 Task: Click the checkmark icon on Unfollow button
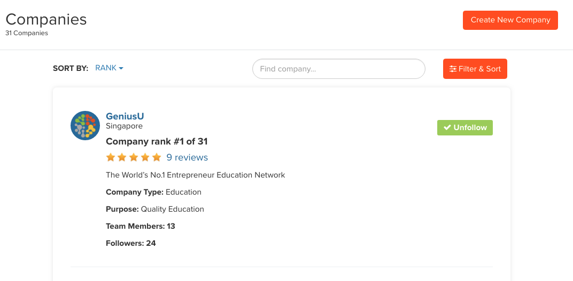click(x=447, y=127)
